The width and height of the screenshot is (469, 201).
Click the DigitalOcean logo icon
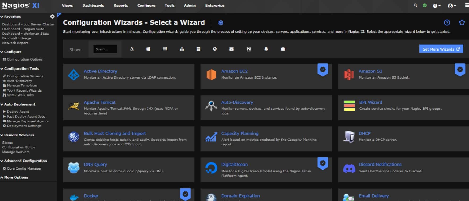point(211,168)
